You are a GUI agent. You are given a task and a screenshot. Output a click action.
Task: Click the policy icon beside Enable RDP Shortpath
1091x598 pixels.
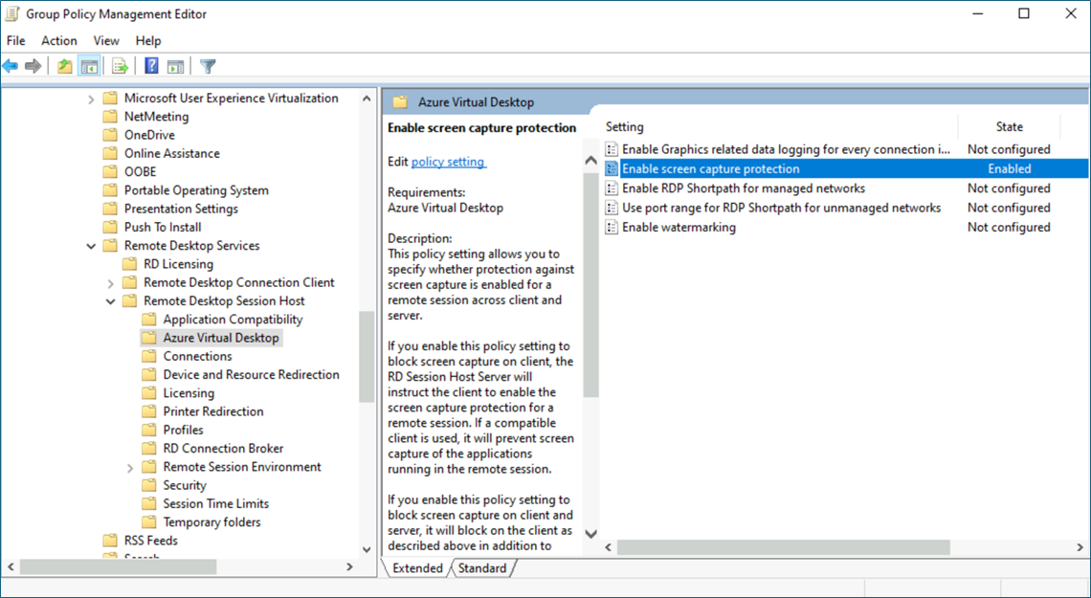click(x=612, y=188)
